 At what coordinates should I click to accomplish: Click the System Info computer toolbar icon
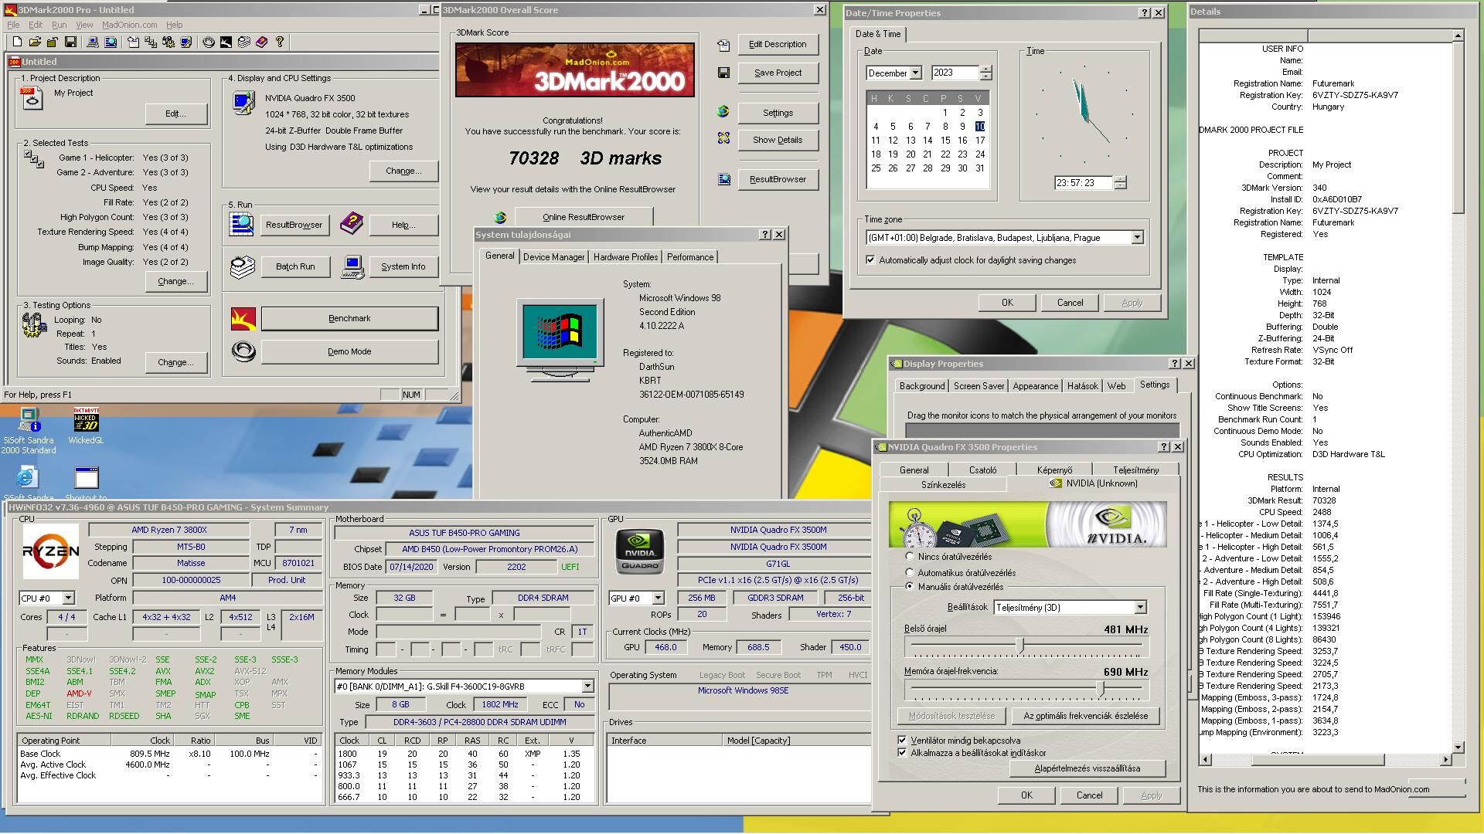[93, 42]
